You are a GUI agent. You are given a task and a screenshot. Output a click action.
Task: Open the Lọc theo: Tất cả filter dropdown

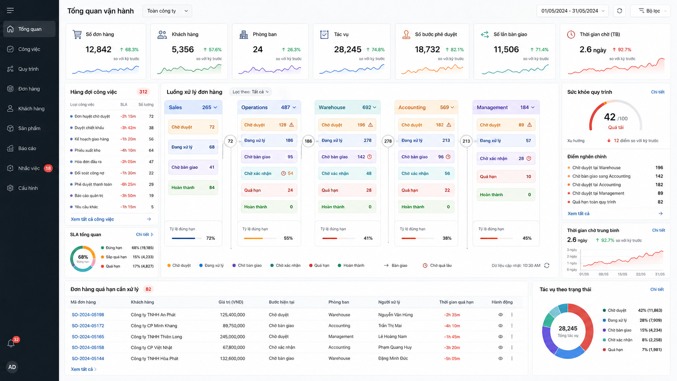[x=251, y=92]
